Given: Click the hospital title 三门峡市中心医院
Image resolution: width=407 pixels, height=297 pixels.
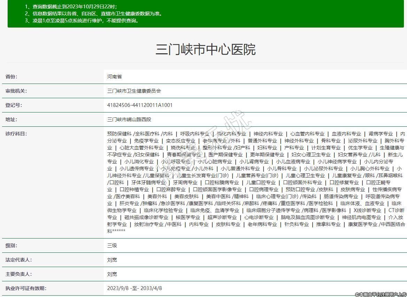Looking at the screenshot, I should click(205, 49).
